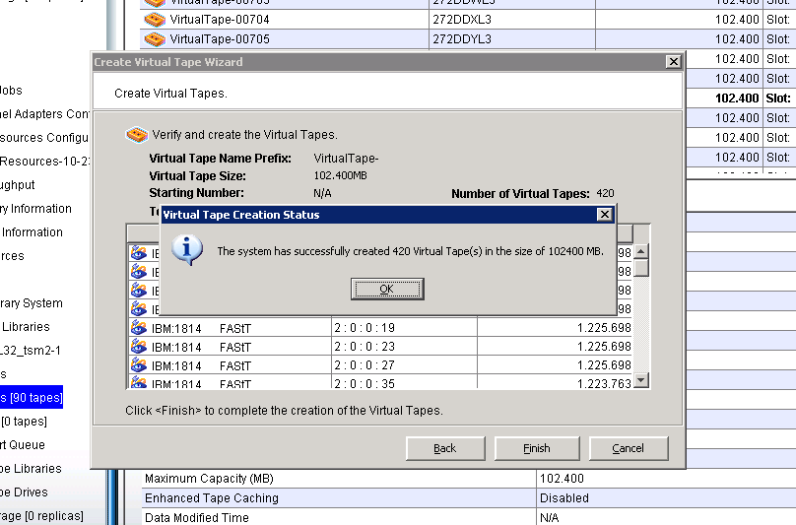Select the SCSI address 2:0:0:27 cell
Screen dimensions: 796x525
pos(404,365)
